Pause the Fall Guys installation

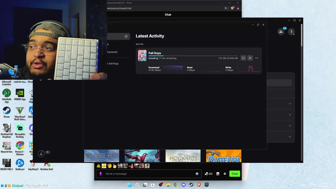(x=243, y=58)
